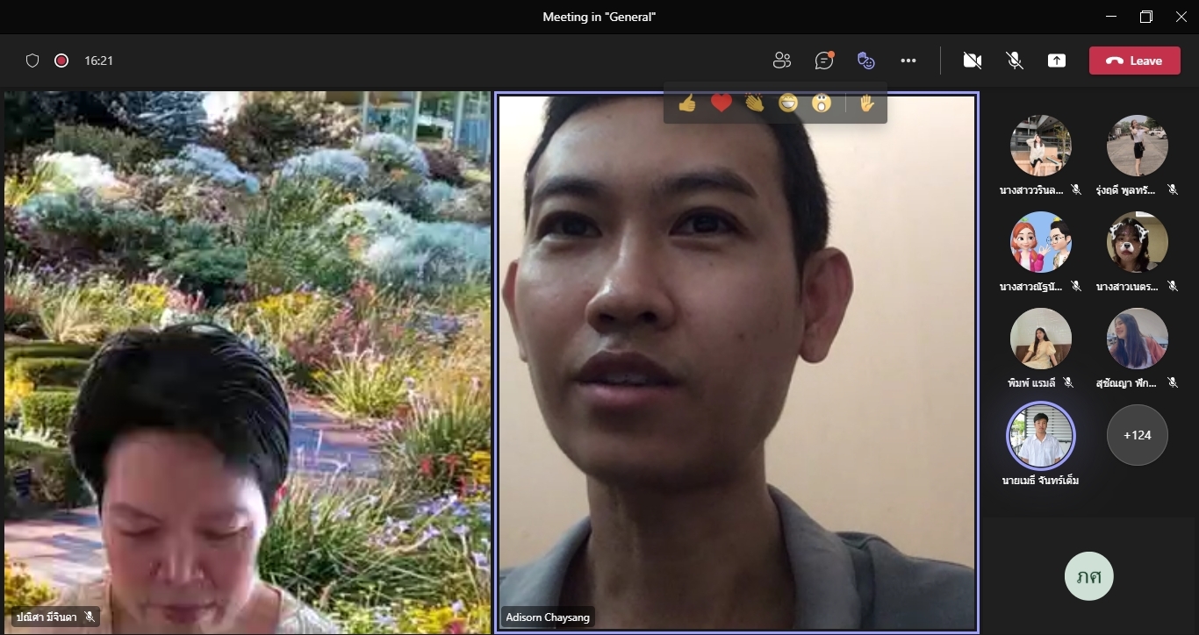Image resolution: width=1199 pixels, height=635 pixels.
Task: Send an applause reaction
Action: point(755,103)
